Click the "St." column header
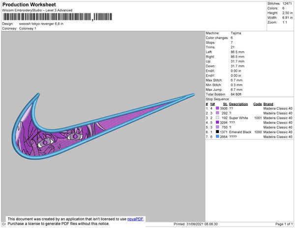 [x=225, y=104]
